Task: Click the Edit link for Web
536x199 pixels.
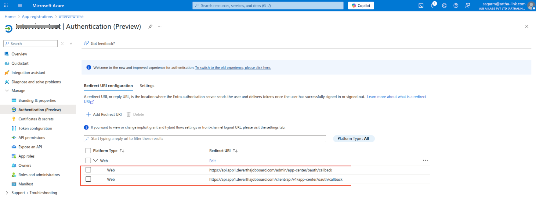Action: pos(212,161)
